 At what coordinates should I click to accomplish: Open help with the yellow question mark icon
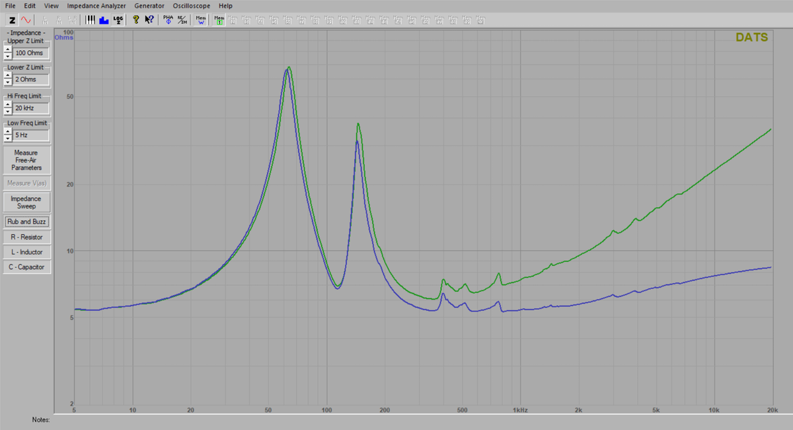(x=136, y=20)
